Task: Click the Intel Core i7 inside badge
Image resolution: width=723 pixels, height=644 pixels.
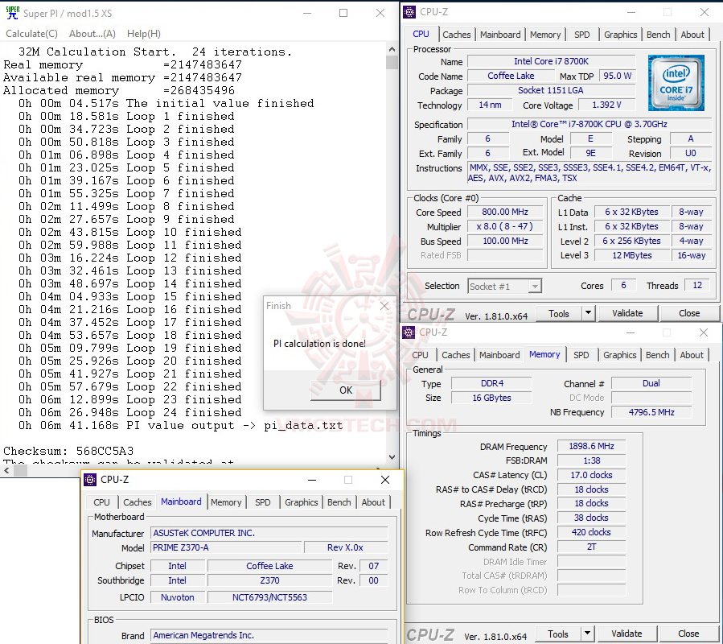Action: pyautogui.click(x=677, y=81)
